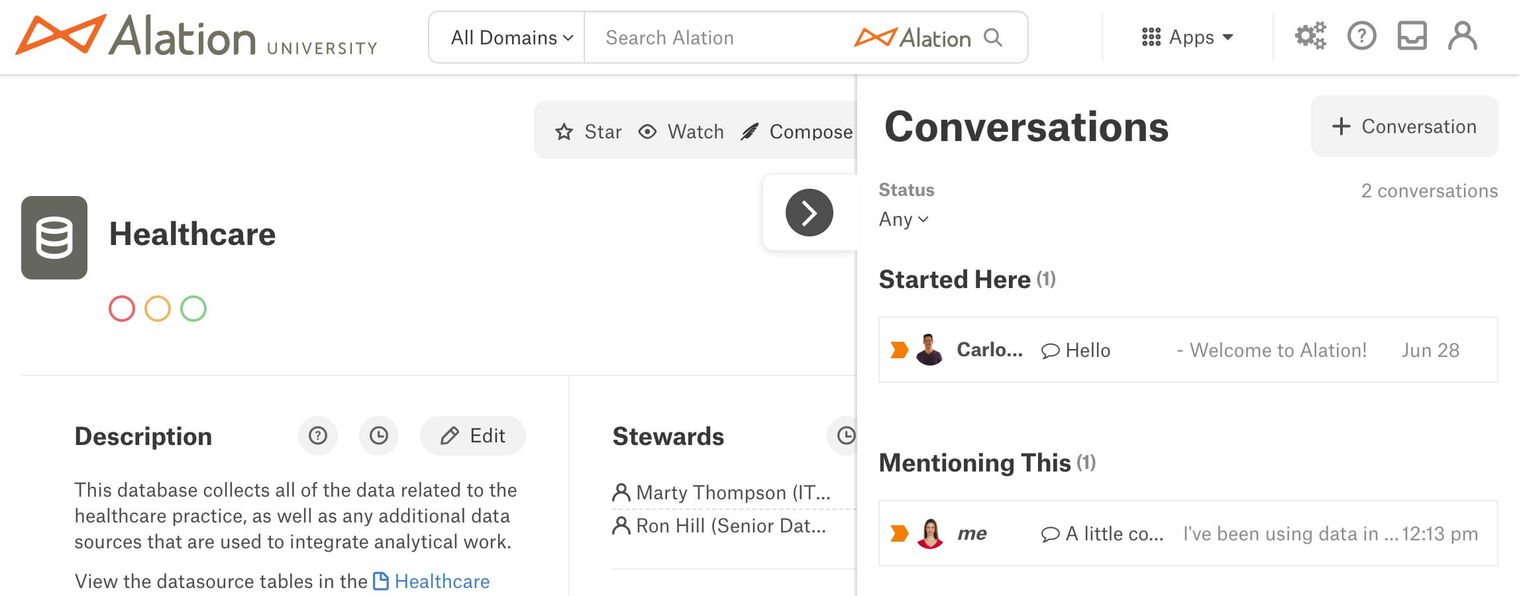The width and height of the screenshot is (1521, 596).
Task: Click Carlo's avatar thumbnail
Action: tap(929, 350)
